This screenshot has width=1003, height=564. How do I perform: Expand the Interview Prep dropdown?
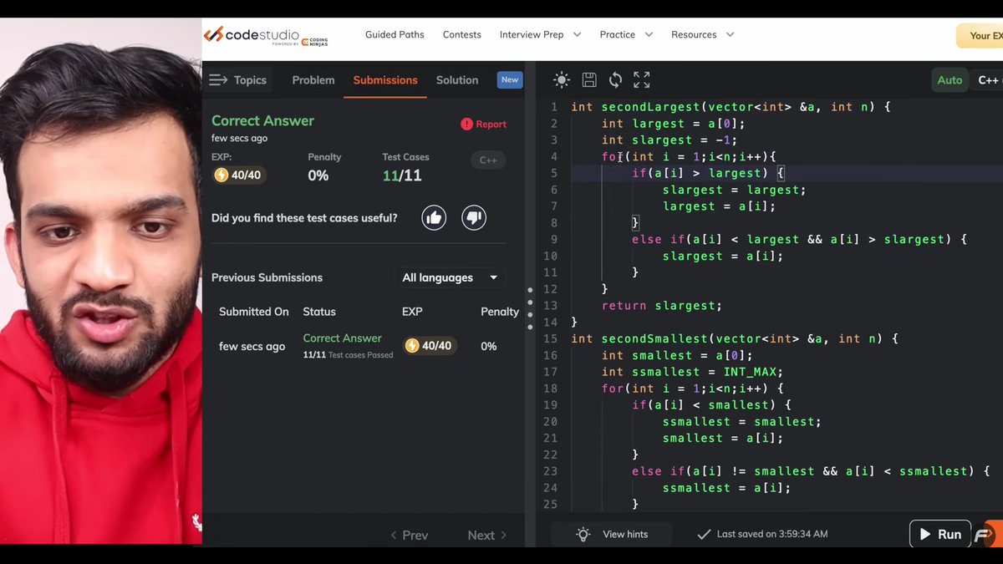pos(540,35)
